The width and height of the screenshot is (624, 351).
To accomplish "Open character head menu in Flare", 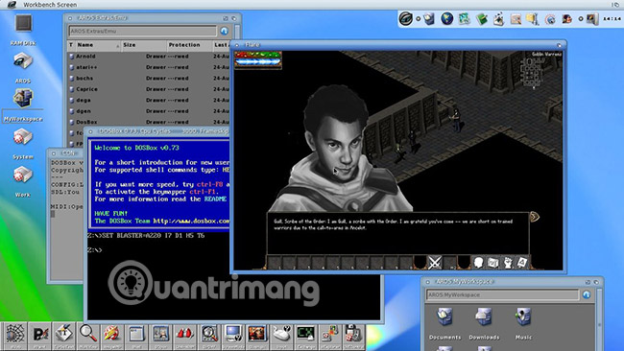I will [x=478, y=263].
